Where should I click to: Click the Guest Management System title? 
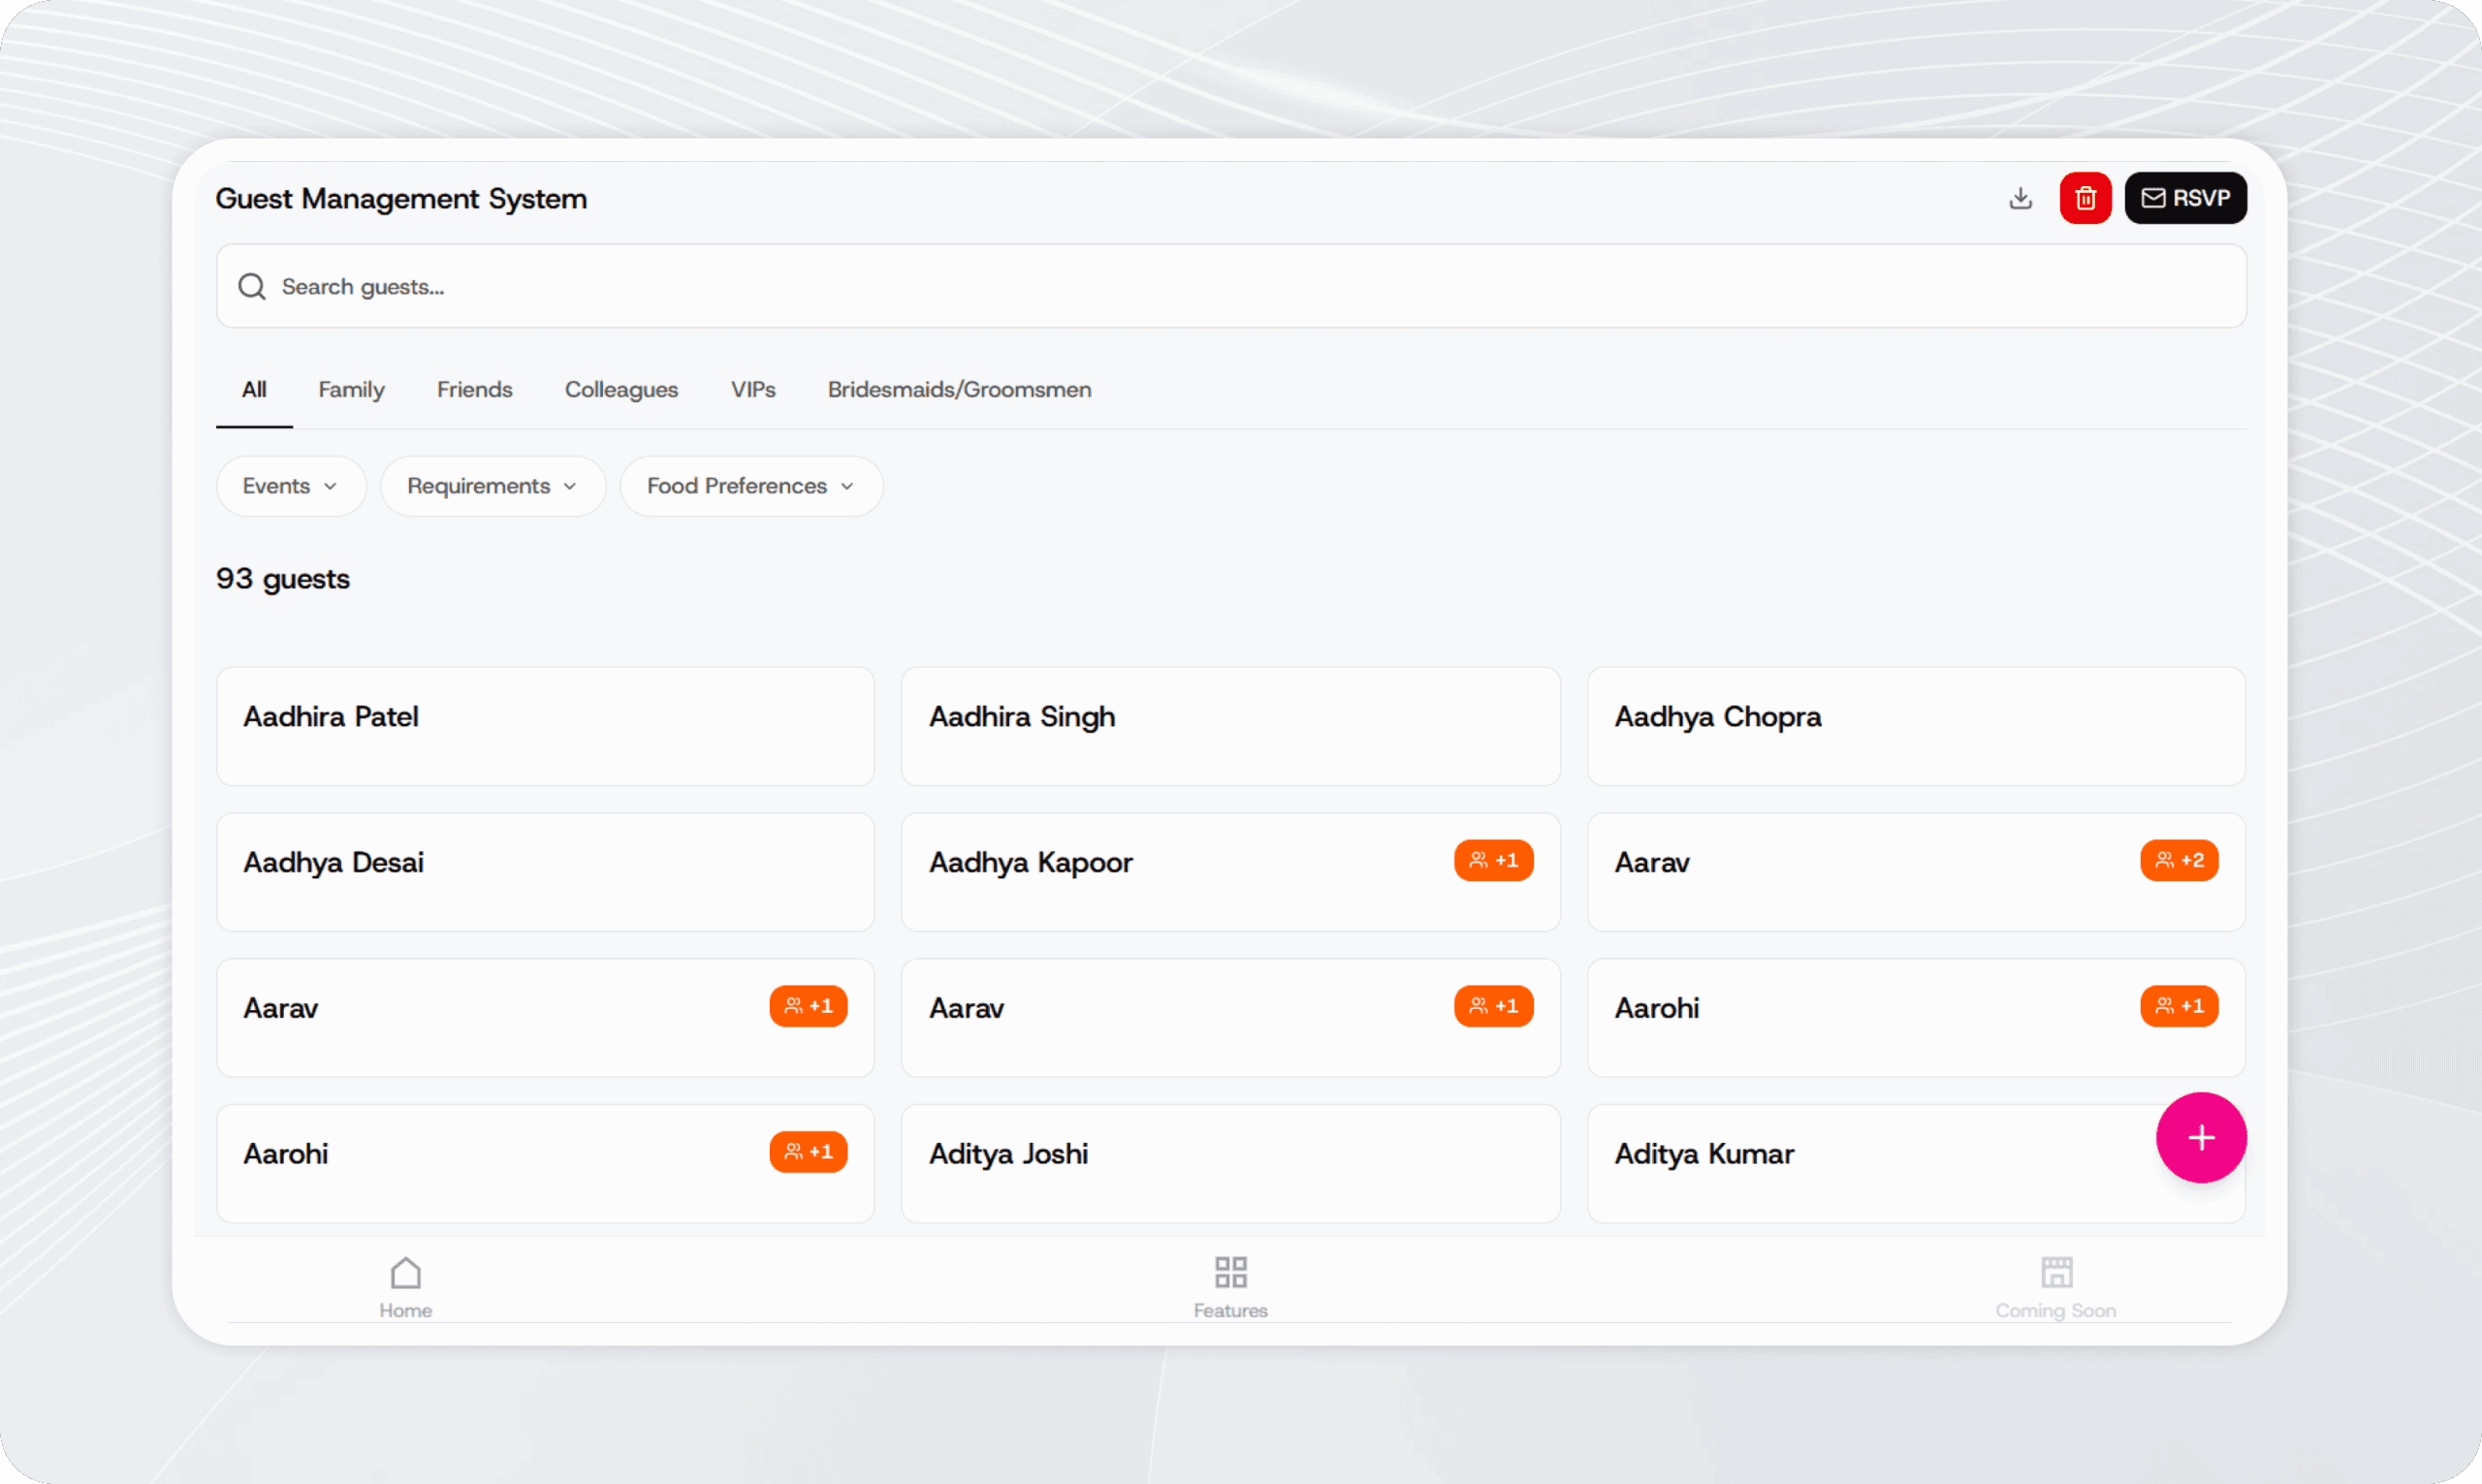click(x=401, y=198)
